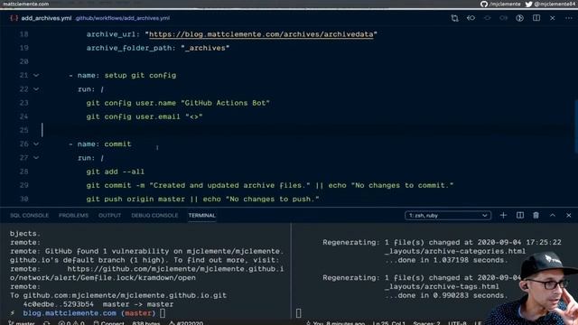Click '_layouts/archive-tags.html' in right terminal

[x=442, y=287]
